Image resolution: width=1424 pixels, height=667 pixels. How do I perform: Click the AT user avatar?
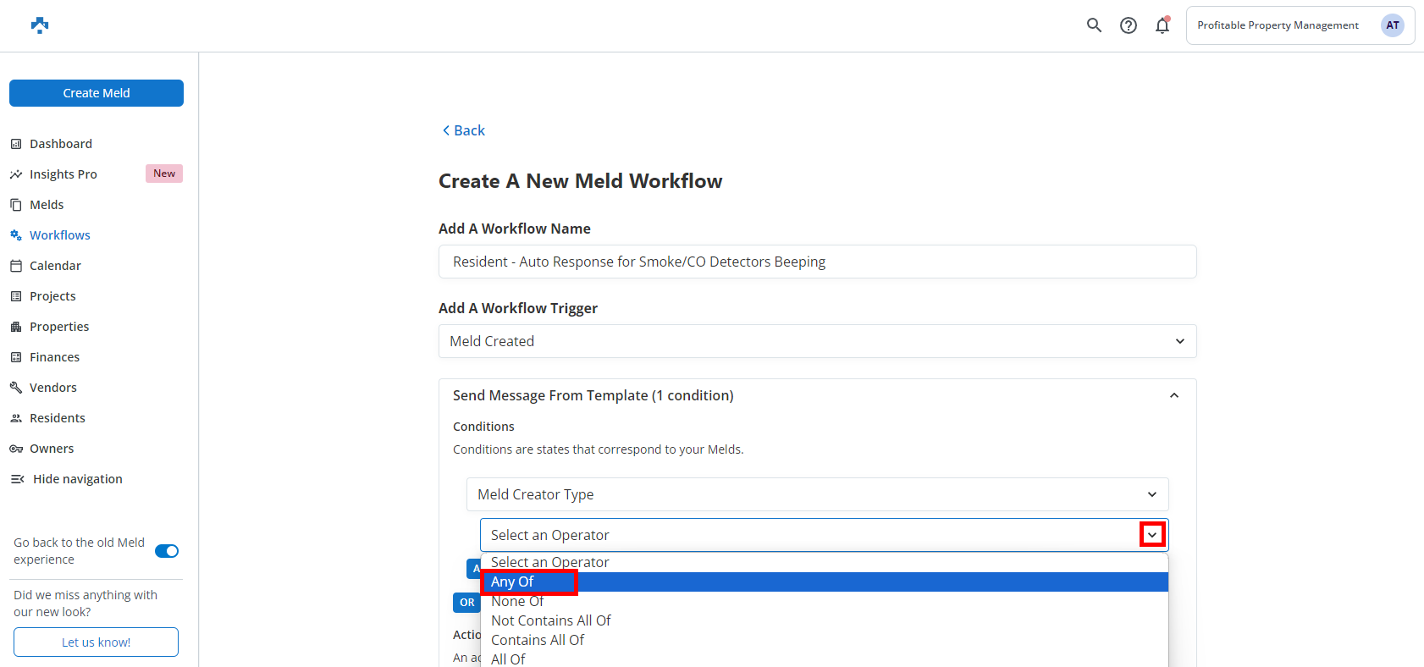point(1392,25)
